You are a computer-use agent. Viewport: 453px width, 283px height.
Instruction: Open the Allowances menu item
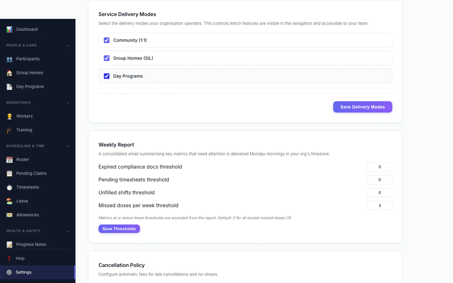pos(38,215)
